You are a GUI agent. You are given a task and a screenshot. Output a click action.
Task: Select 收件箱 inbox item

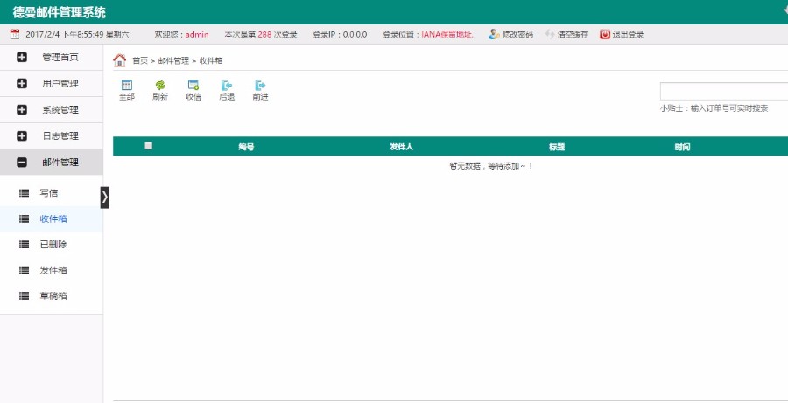pyautogui.click(x=53, y=219)
